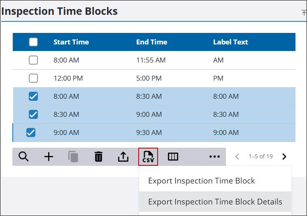The image size is (307, 216).
Task: Add a new time block with plus icon
Action: pyautogui.click(x=49, y=157)
